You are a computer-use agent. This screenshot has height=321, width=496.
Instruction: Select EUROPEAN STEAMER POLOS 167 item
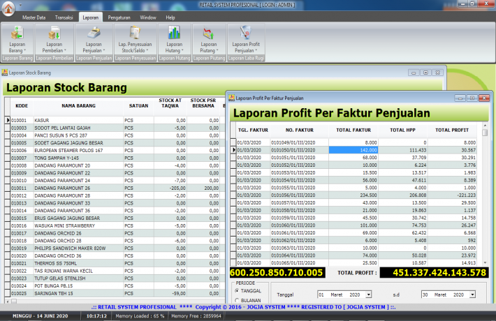pyautogui.click(x=68, y=151)
